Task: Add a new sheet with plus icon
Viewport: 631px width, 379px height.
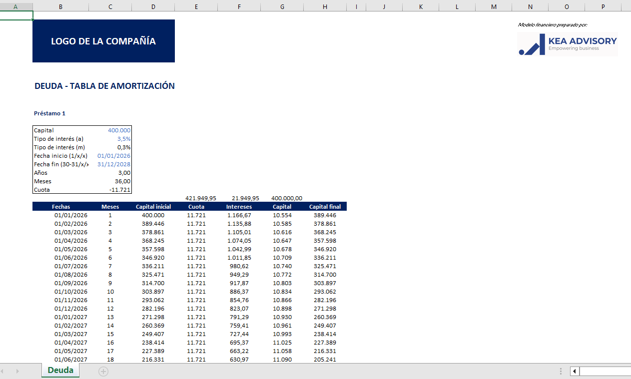Action: pos(103,371)
